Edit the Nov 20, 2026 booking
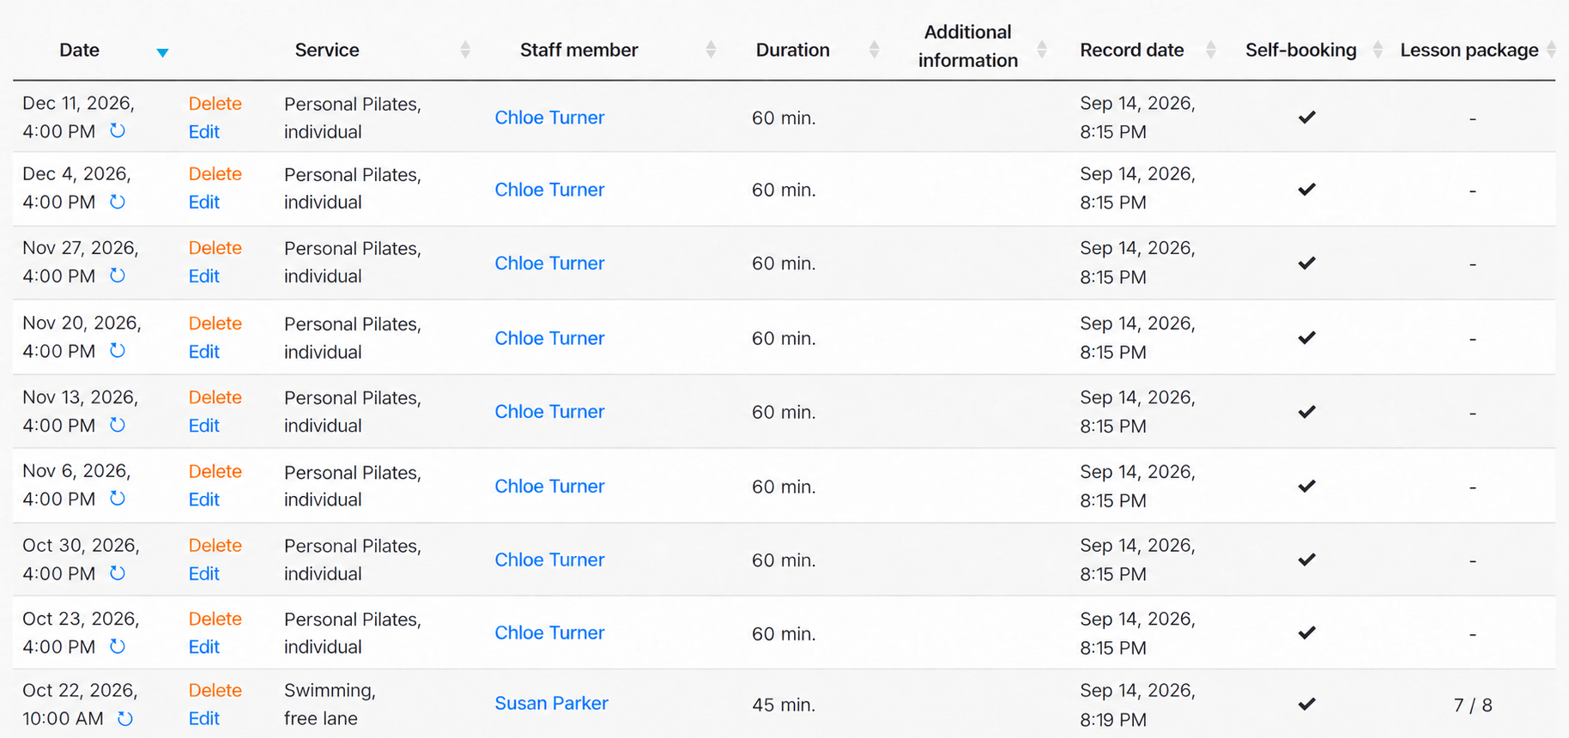This screenshot has width=1569, height=738. 204,352
